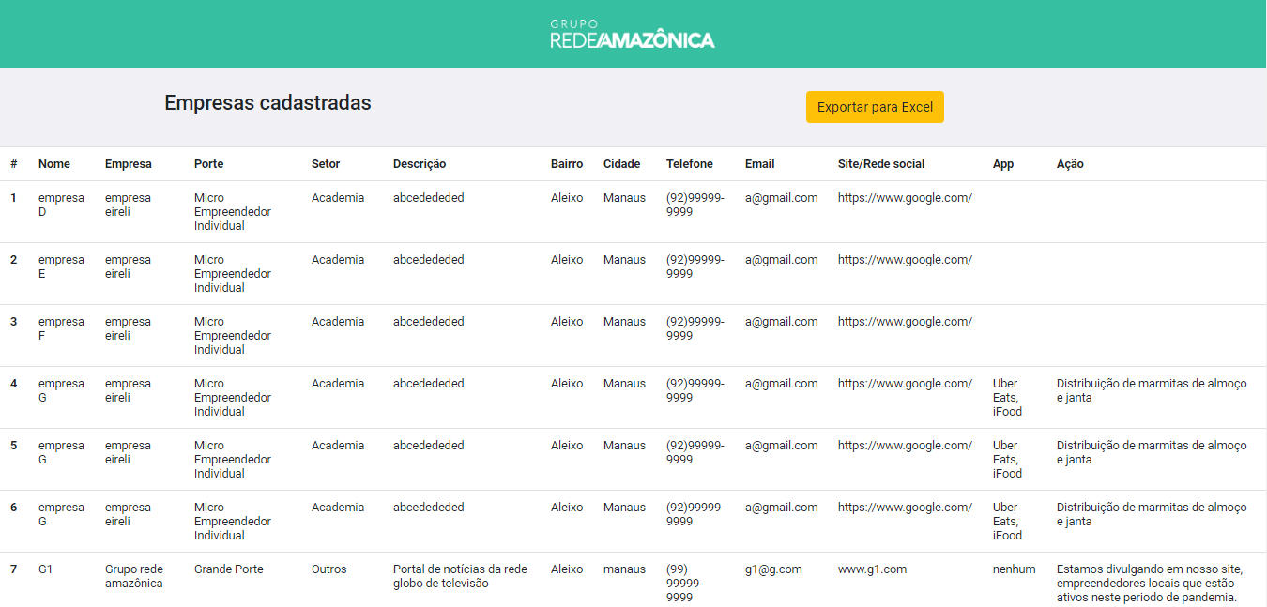Open google.com link in row 4
The width and height of the screenshot is (1267, 607).
(905, 384)
